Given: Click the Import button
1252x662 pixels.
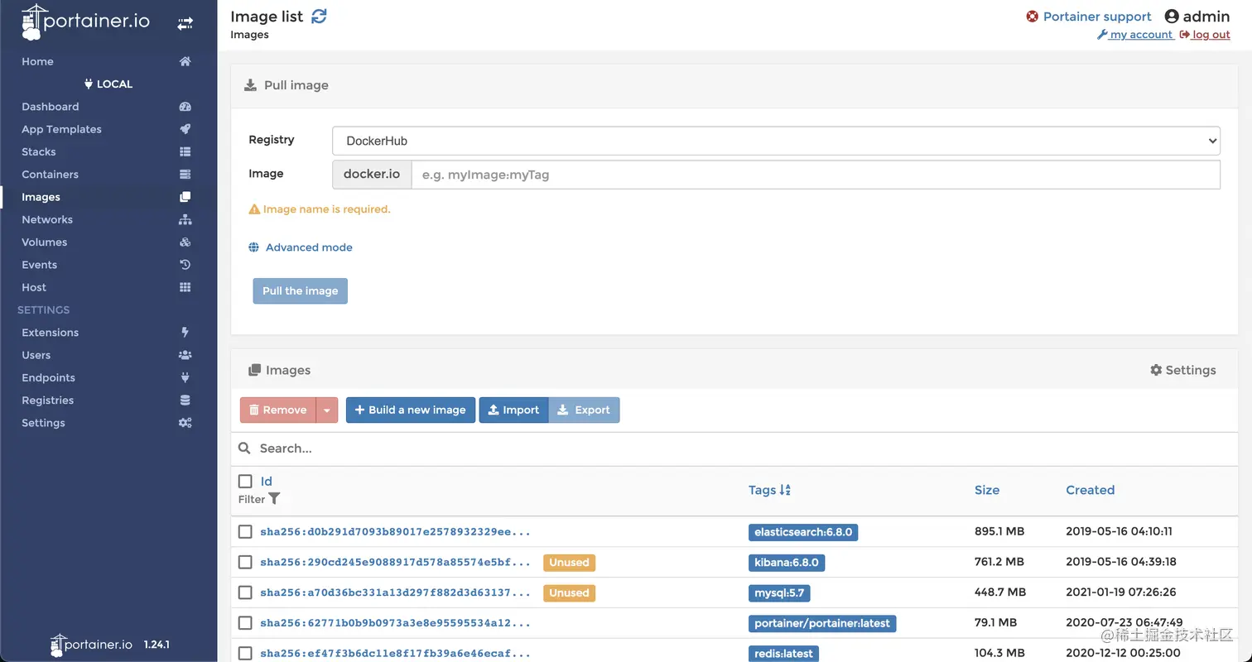Looking at the screenshot, I should [513, 410].
